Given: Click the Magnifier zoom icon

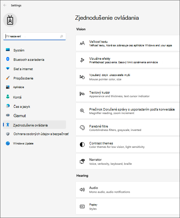Looking at the screenshot, I should tap(82, 111).
